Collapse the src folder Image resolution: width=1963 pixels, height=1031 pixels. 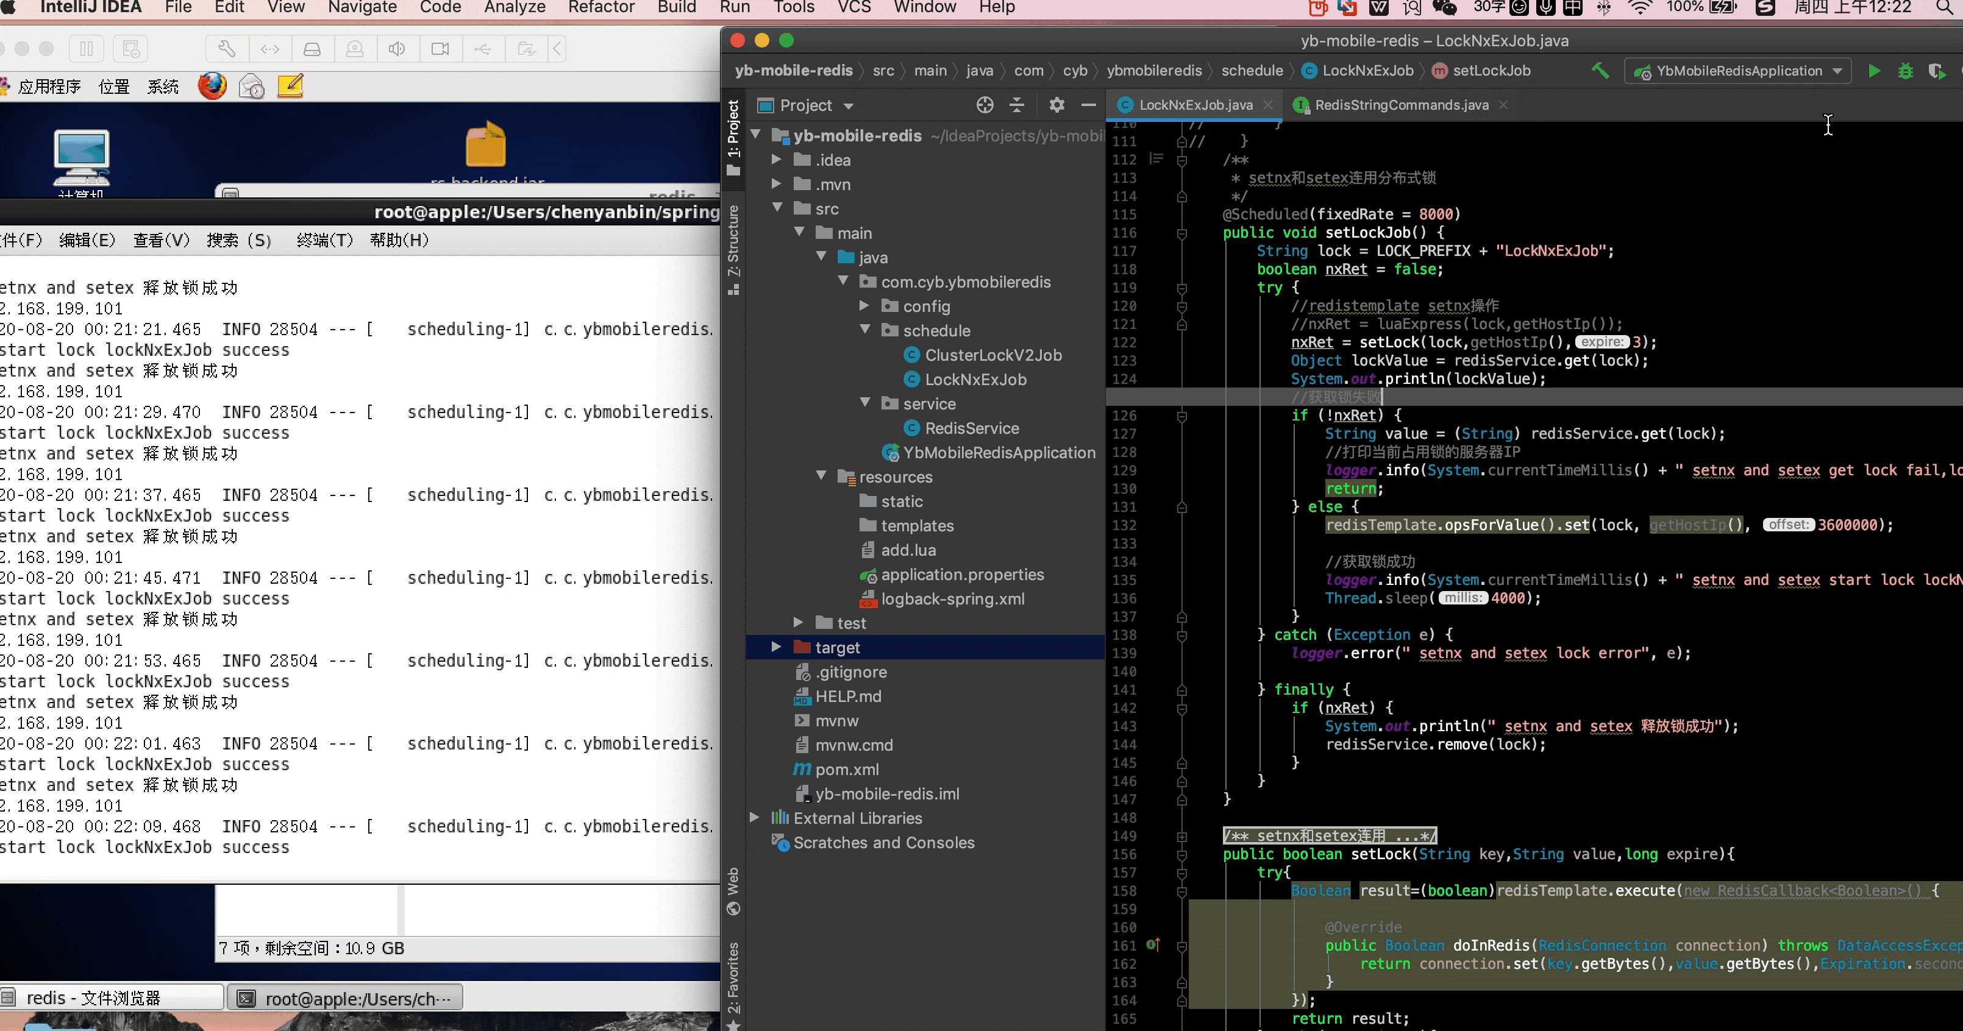click(x=777, y=208)
